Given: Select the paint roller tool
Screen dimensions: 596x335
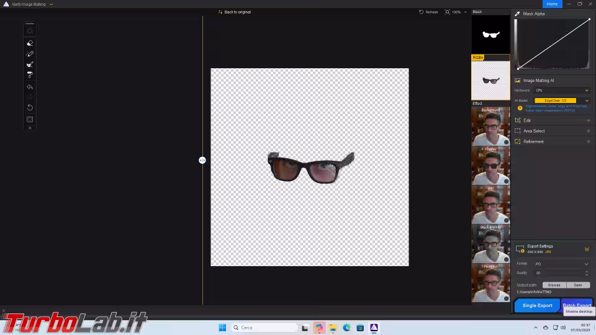Looking at the screenshot, I should click(30, 75).
